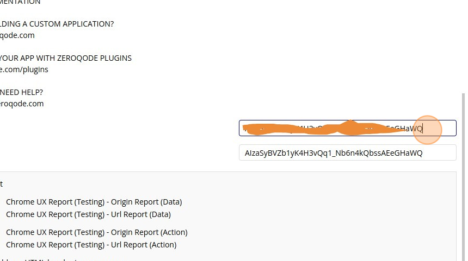Screen dimensions: 468x261
Task: Focus the field showing the AIzaSy key
Action: pyautogui.click(x=347, y=153)
